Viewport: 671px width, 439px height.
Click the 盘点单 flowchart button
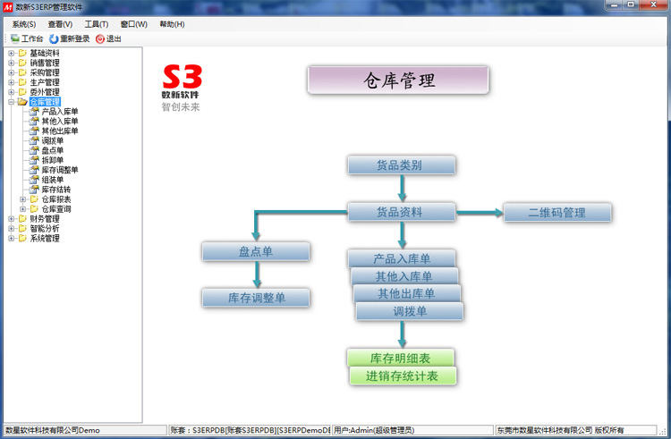(256, 251)
